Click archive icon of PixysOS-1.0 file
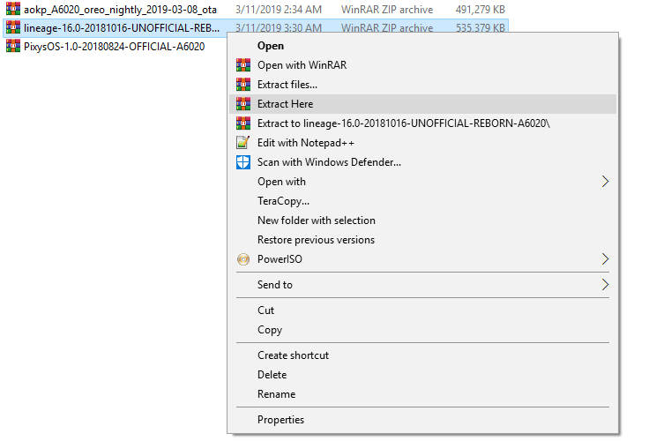The image size is (671, 441). (13, 46)
